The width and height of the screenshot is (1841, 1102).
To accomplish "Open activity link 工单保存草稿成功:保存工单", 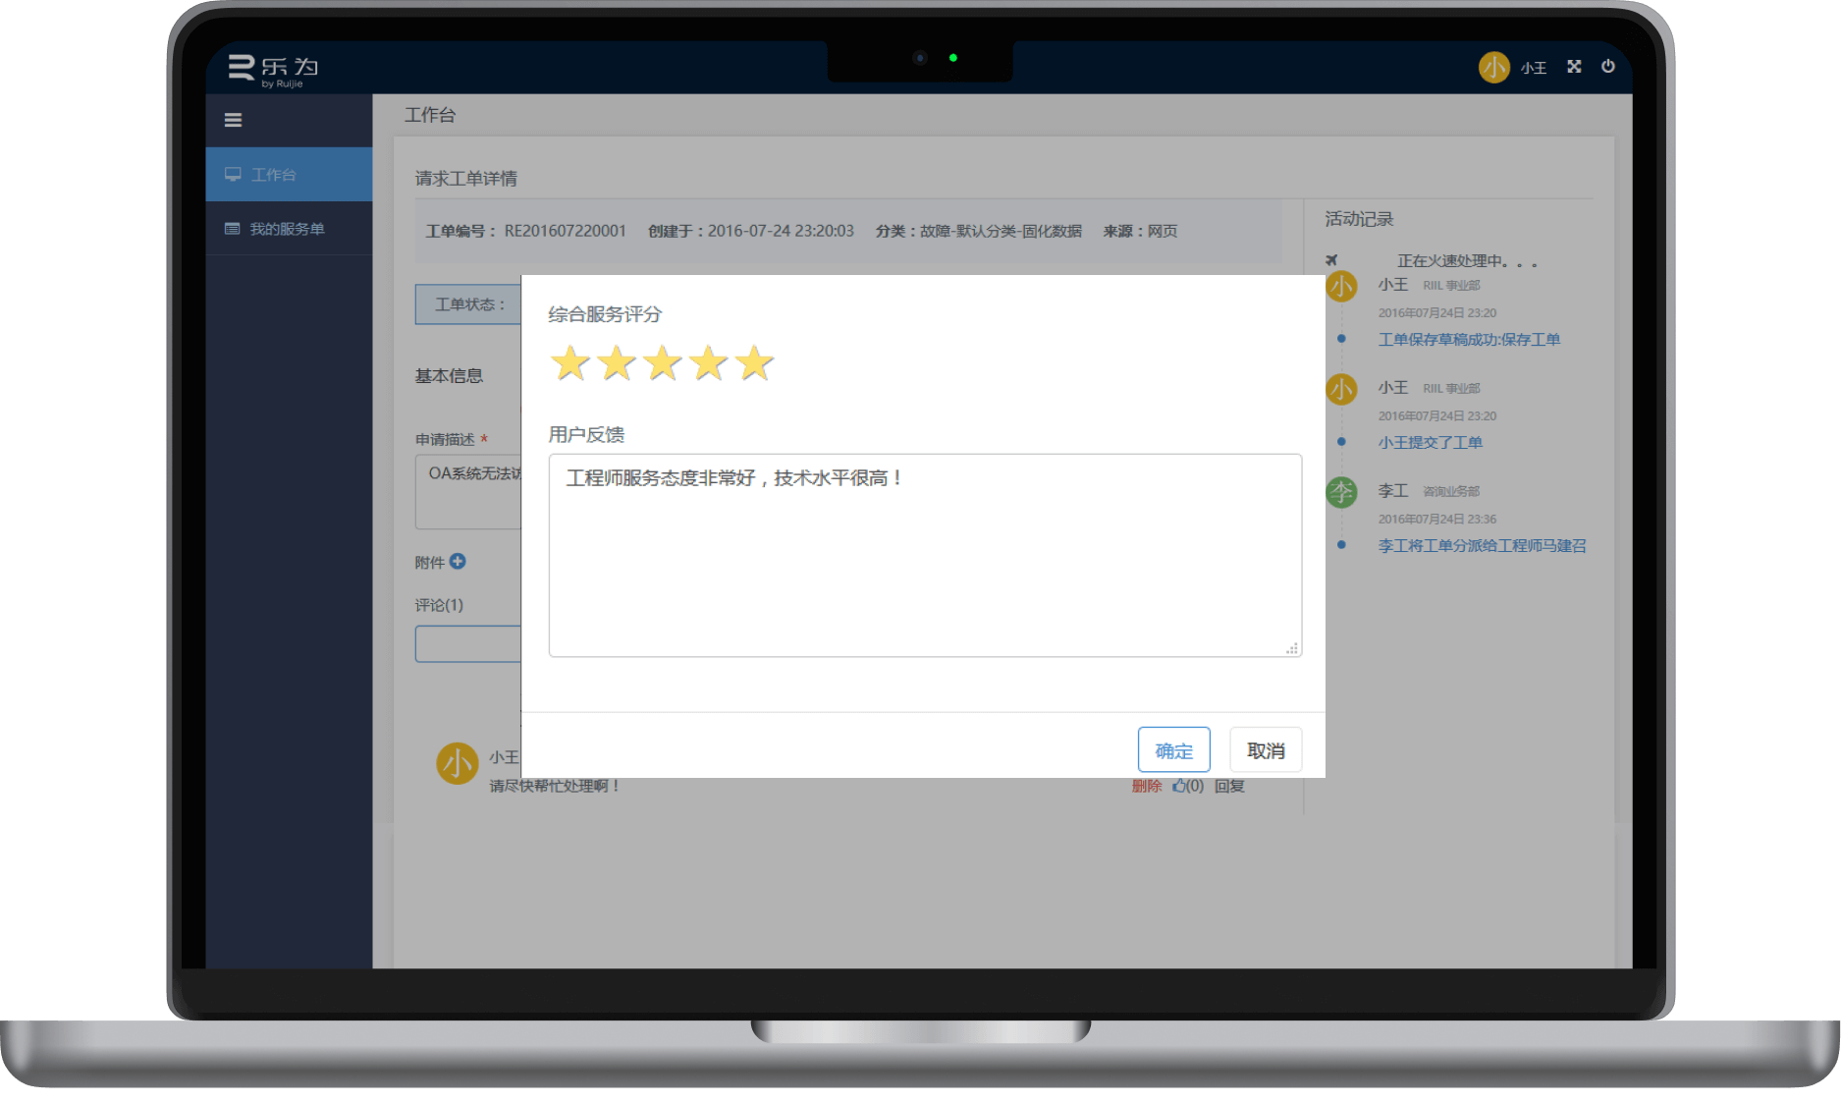I will [x=1469, y=339].
